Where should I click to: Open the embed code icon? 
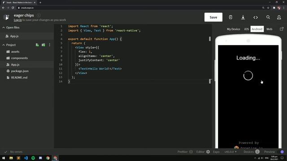pyautogui.click(x=256, y=17)
